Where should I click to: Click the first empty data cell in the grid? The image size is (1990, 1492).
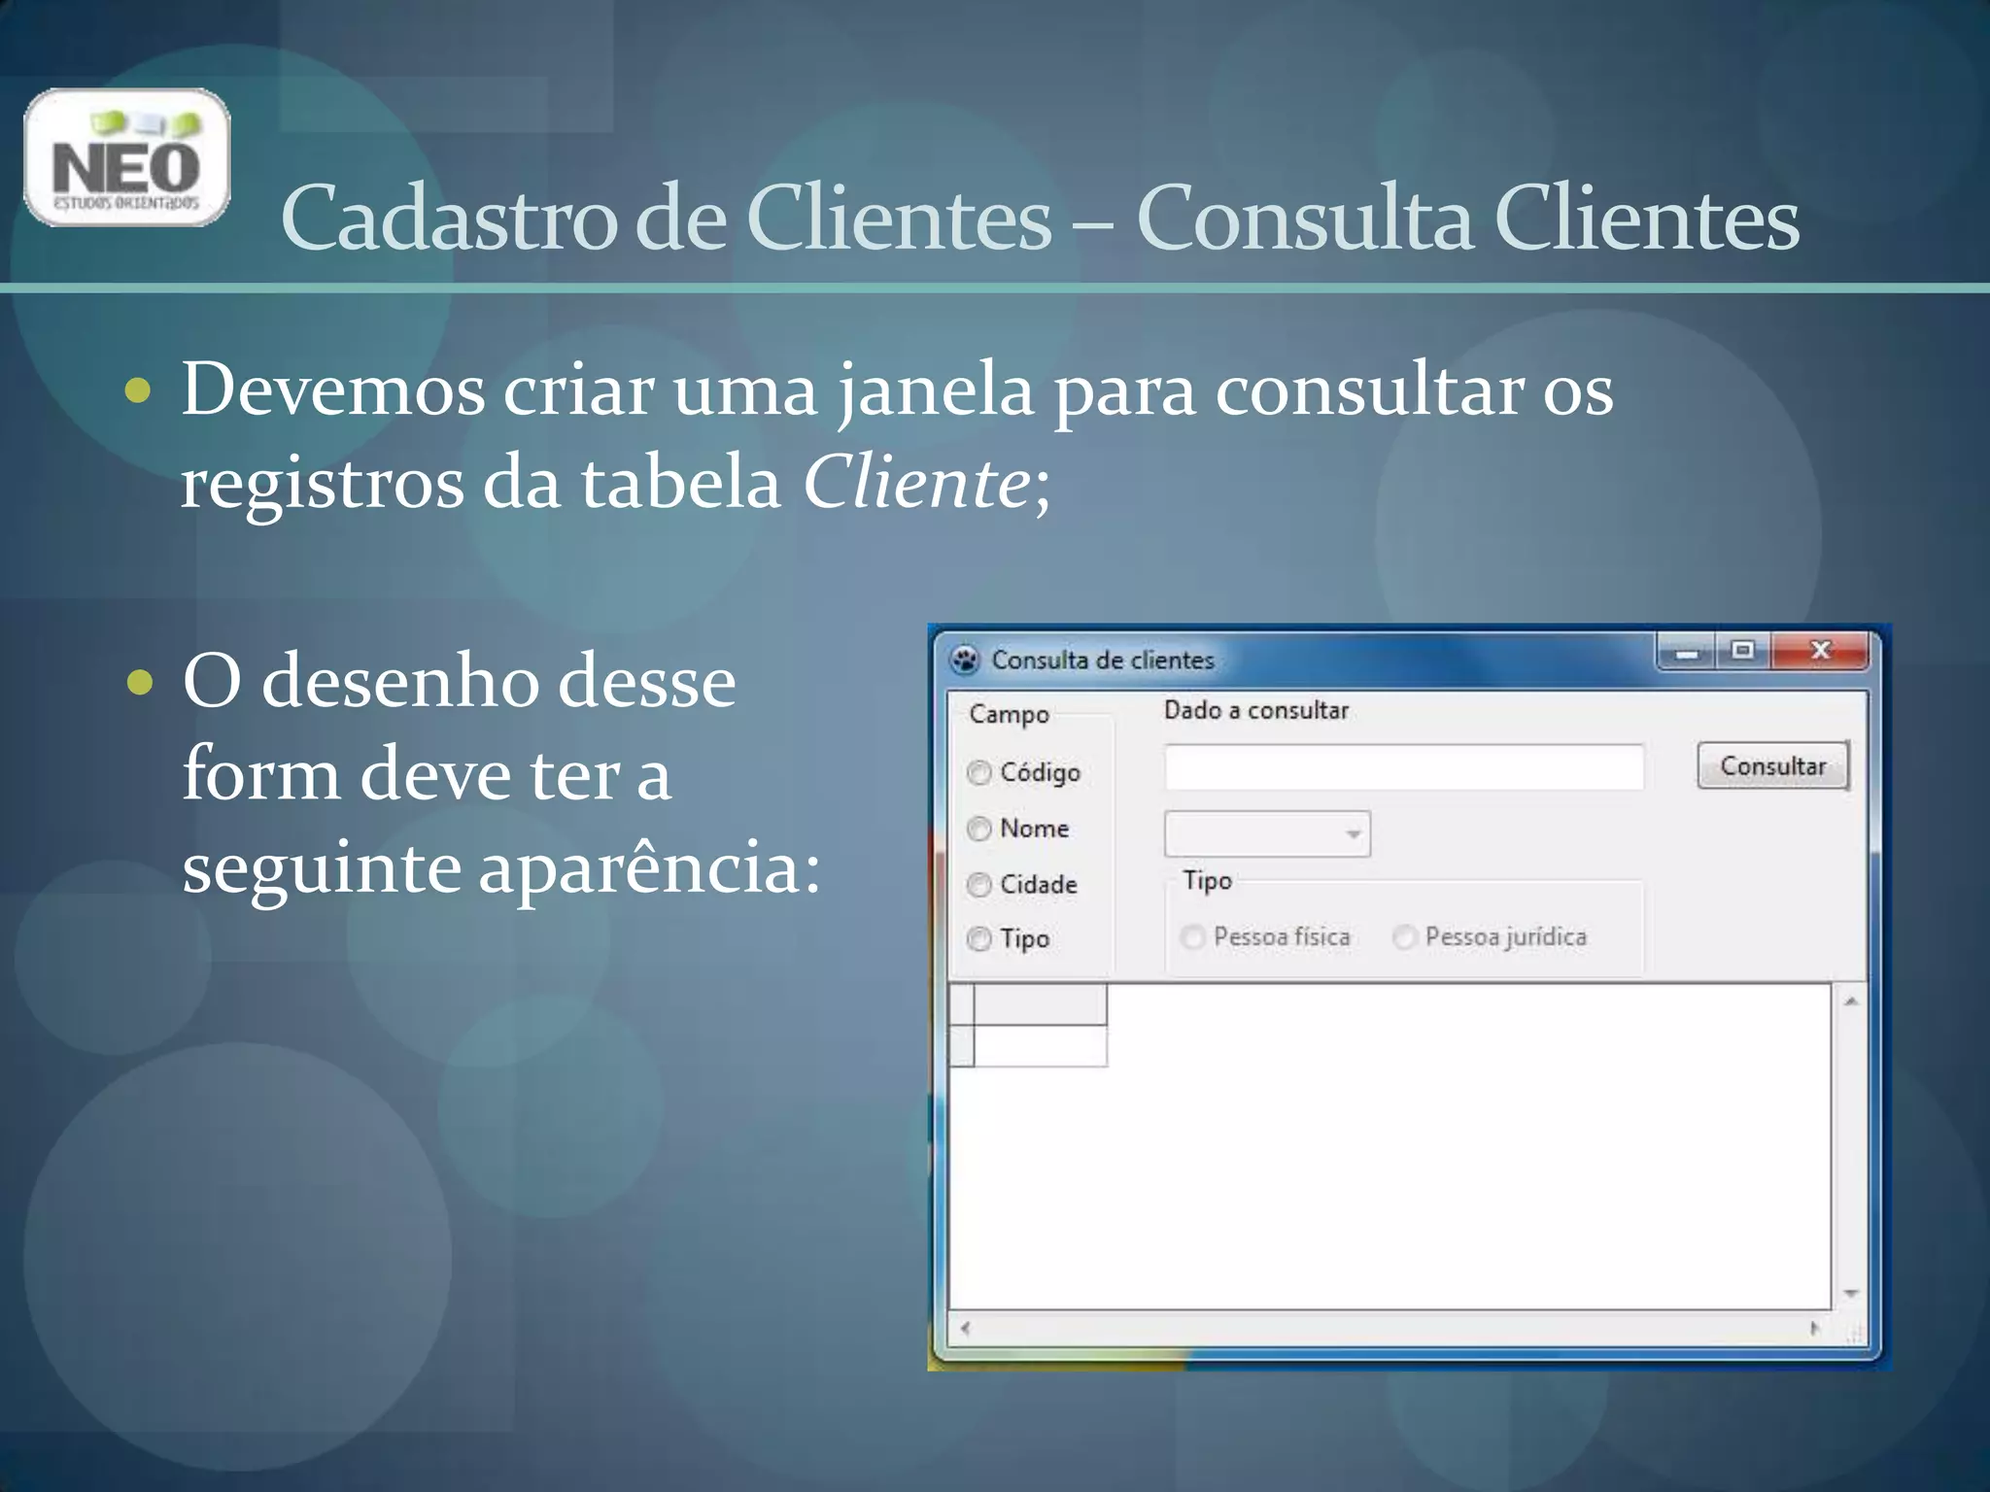point(1040,1046)
